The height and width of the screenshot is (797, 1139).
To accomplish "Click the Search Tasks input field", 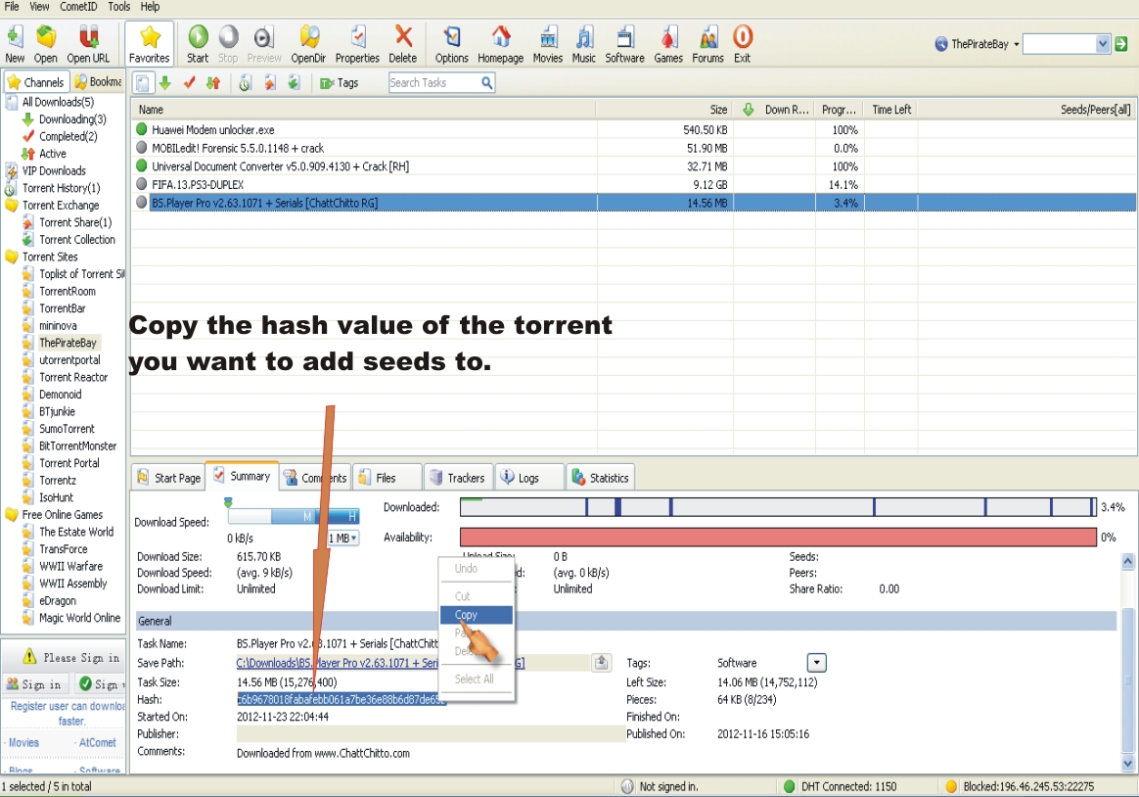I will click(x=433, y=83).
